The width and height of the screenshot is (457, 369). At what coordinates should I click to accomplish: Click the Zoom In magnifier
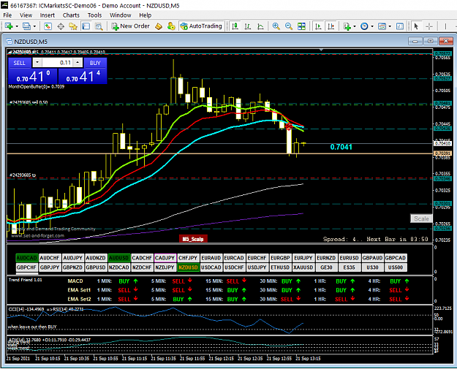276,26
